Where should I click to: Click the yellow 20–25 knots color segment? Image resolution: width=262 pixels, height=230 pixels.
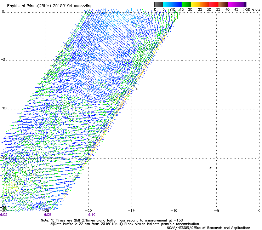tap(195, 4)
